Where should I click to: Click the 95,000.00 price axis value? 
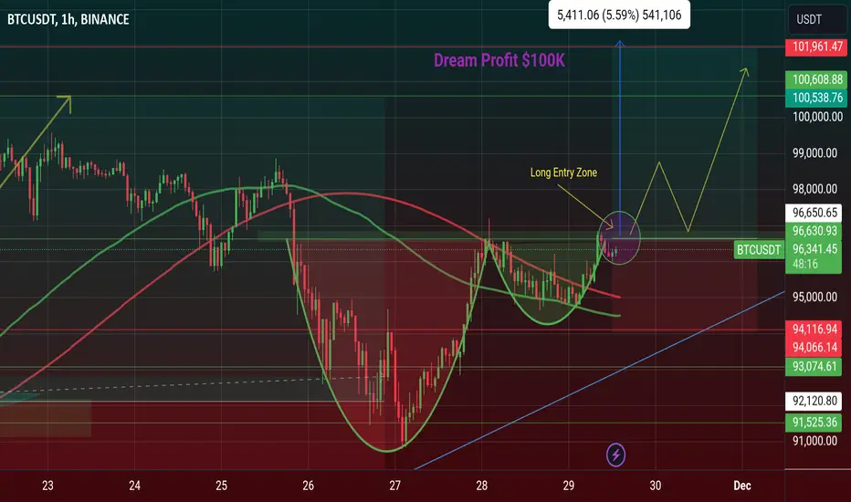[814, 297]
